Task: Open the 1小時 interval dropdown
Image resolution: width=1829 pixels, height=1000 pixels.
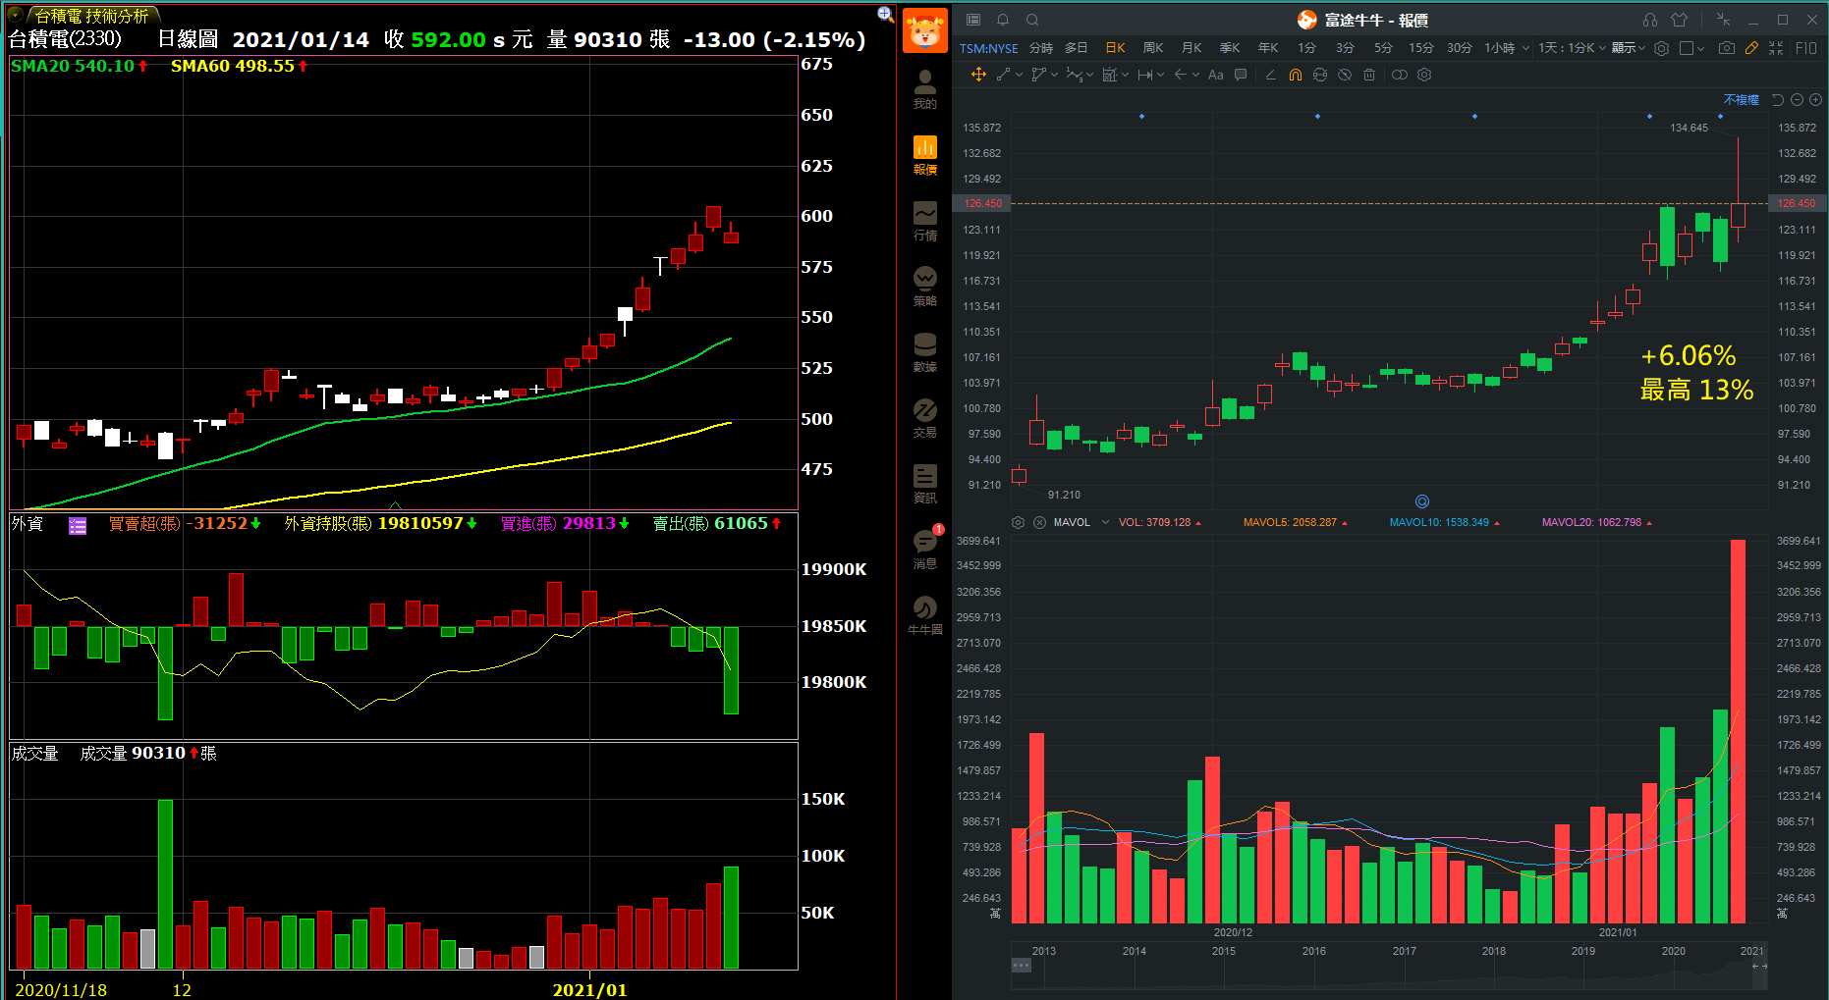Action: 1507,48
